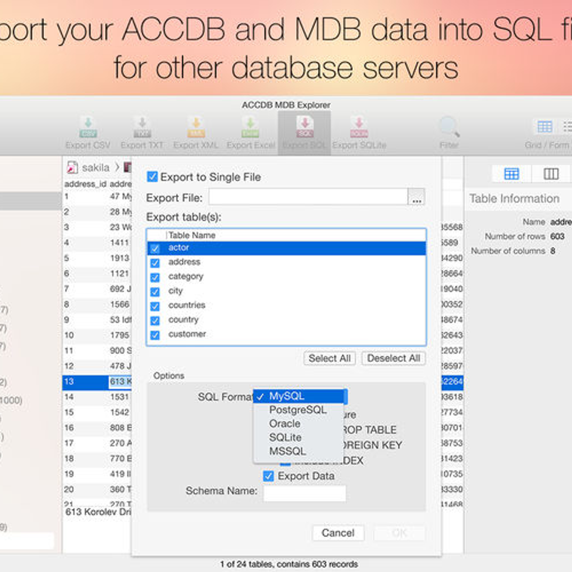Uncheck the address table checkbox
This screenshot has width=572, height=572.
pos(155,263)
